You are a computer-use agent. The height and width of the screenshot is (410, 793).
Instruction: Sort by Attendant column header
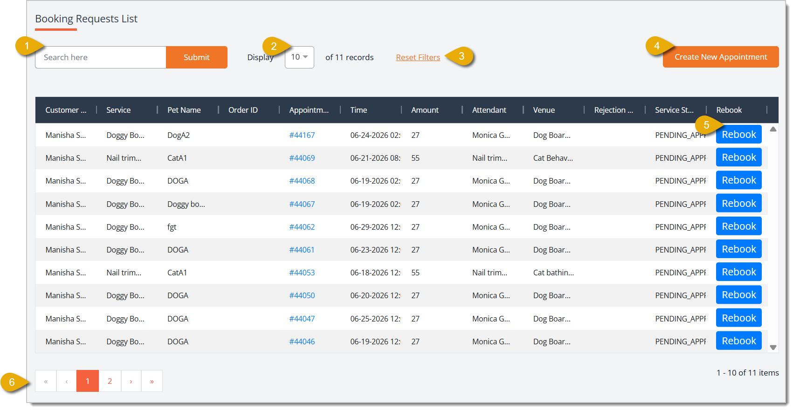489,110
